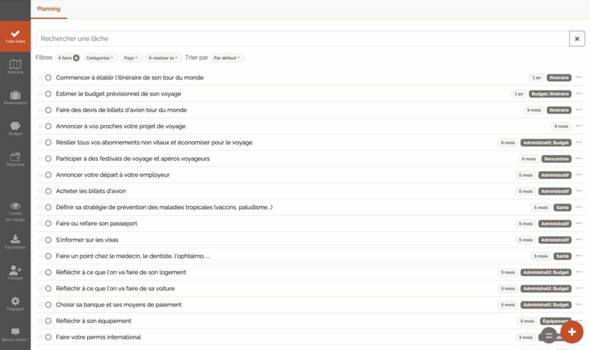Open the Par défaut sort dropdown

click(227, 58)
